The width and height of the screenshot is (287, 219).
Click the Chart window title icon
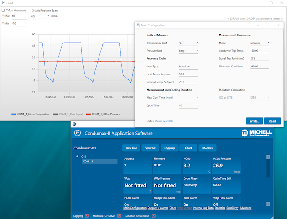(3, 3)
